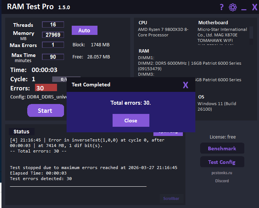This screenshot has width=259, height=208.
Task: Click the cycle progress bar
Action: coord(60,79)
